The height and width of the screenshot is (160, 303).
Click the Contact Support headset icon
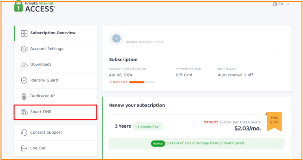coord(24,132)
